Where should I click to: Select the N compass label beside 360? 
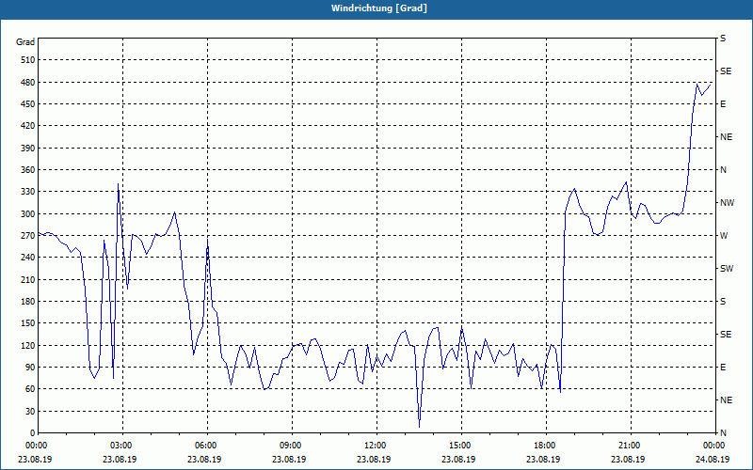point(724,170)
